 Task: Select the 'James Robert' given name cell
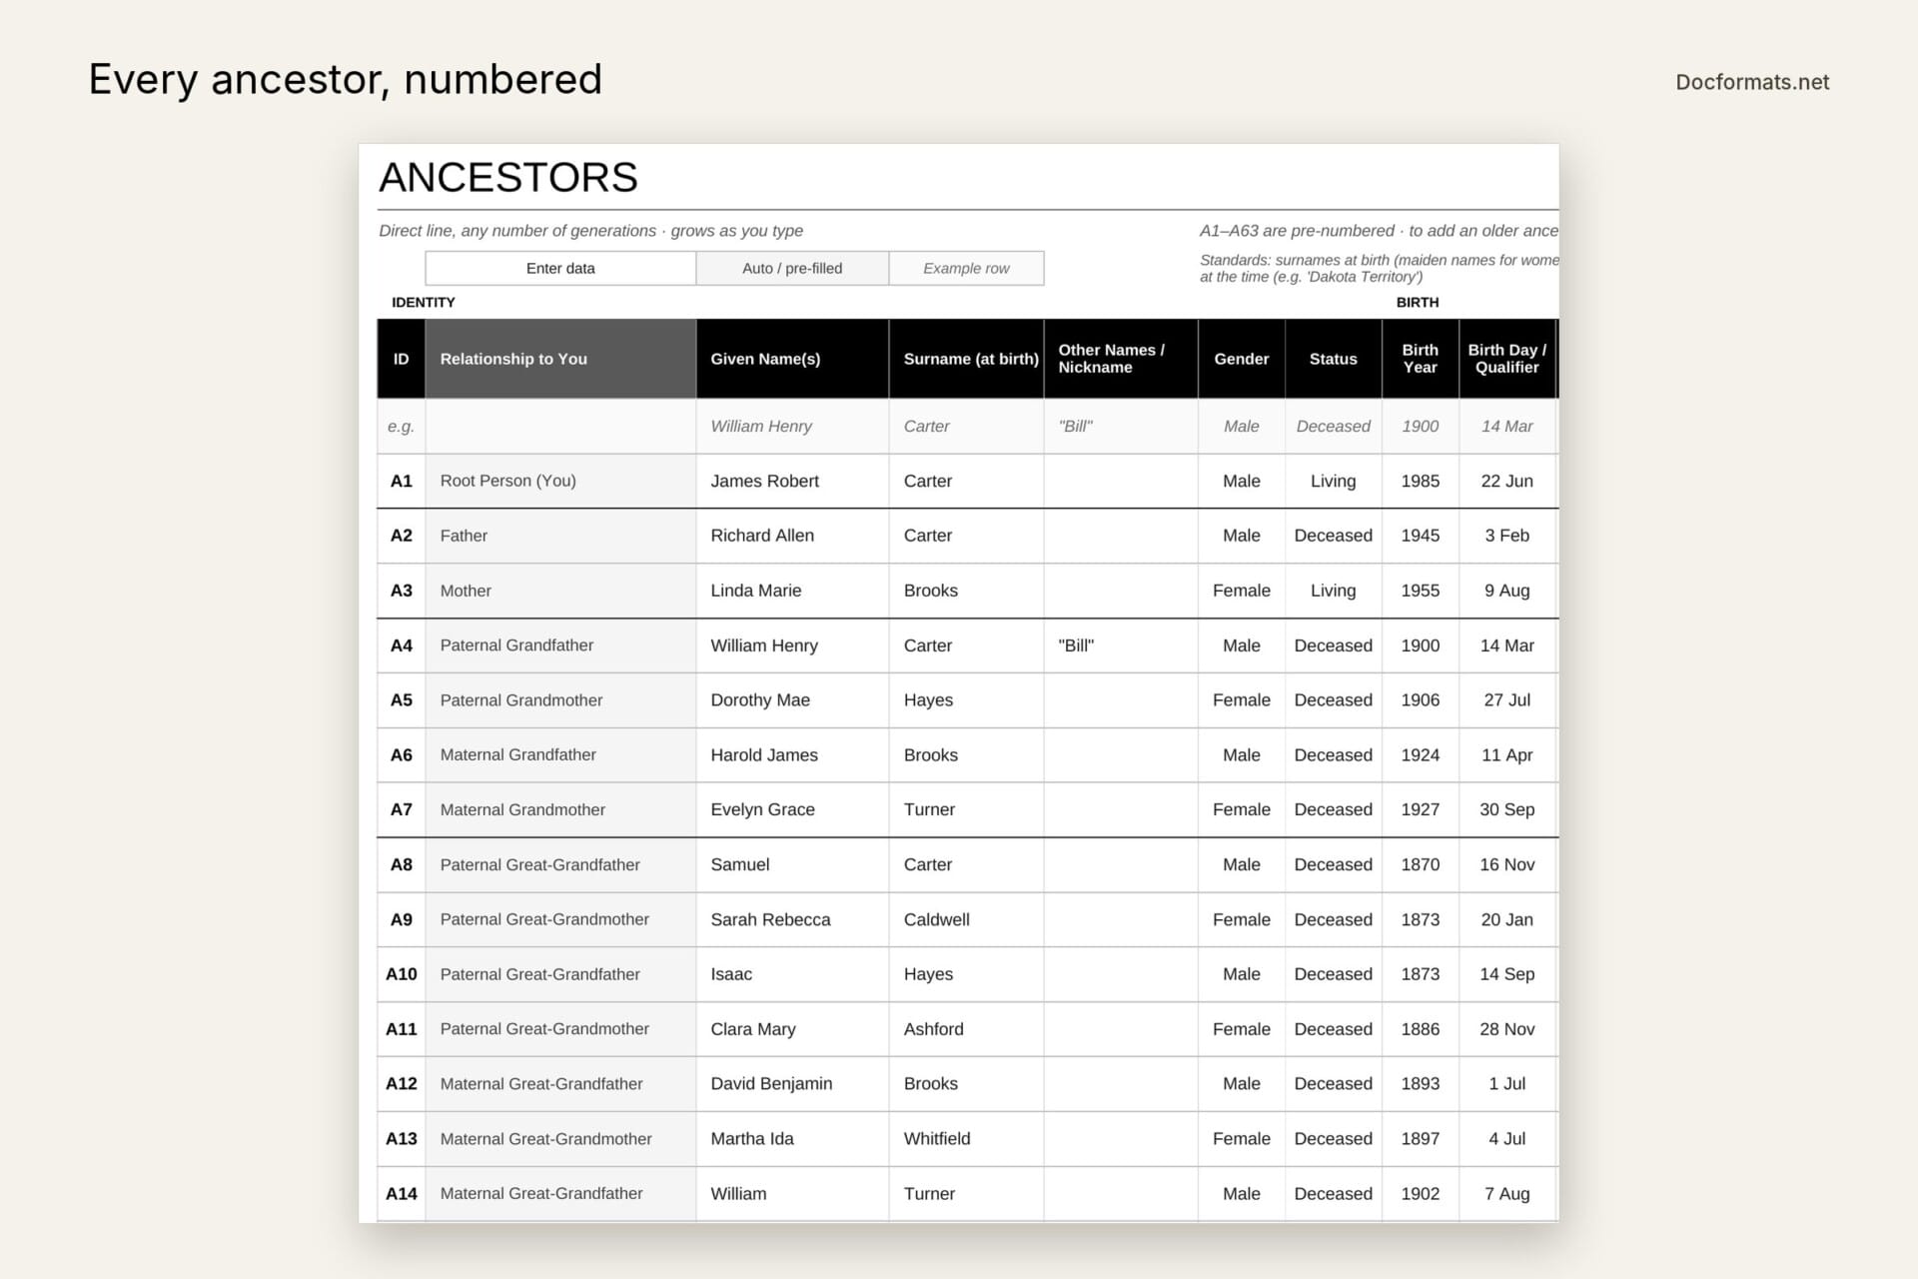[792, 481]
